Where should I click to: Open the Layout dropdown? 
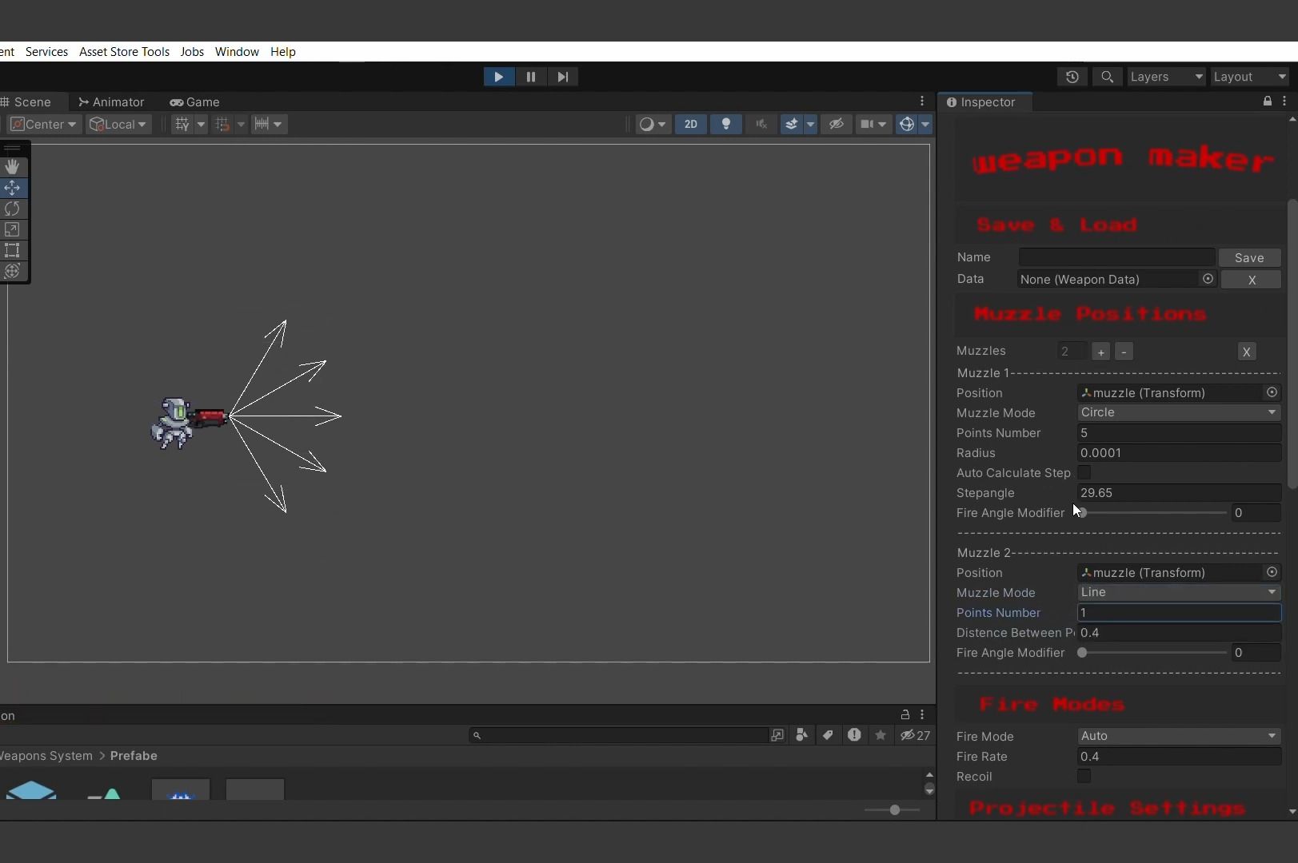[x=1249, y=77]
